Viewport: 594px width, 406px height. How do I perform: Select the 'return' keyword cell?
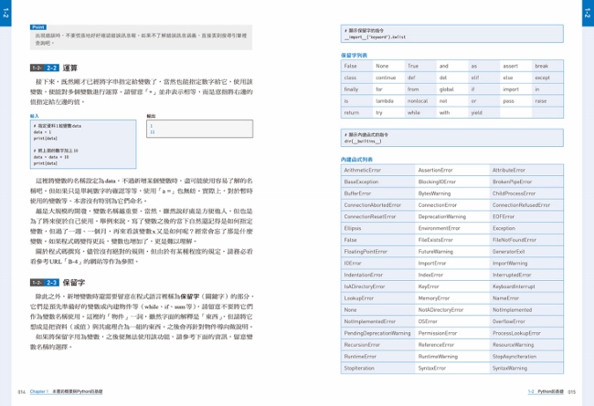point(356,113)
